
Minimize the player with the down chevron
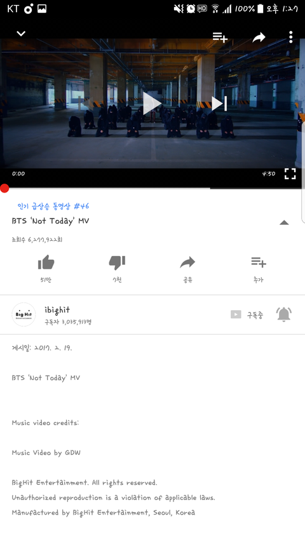21,34
